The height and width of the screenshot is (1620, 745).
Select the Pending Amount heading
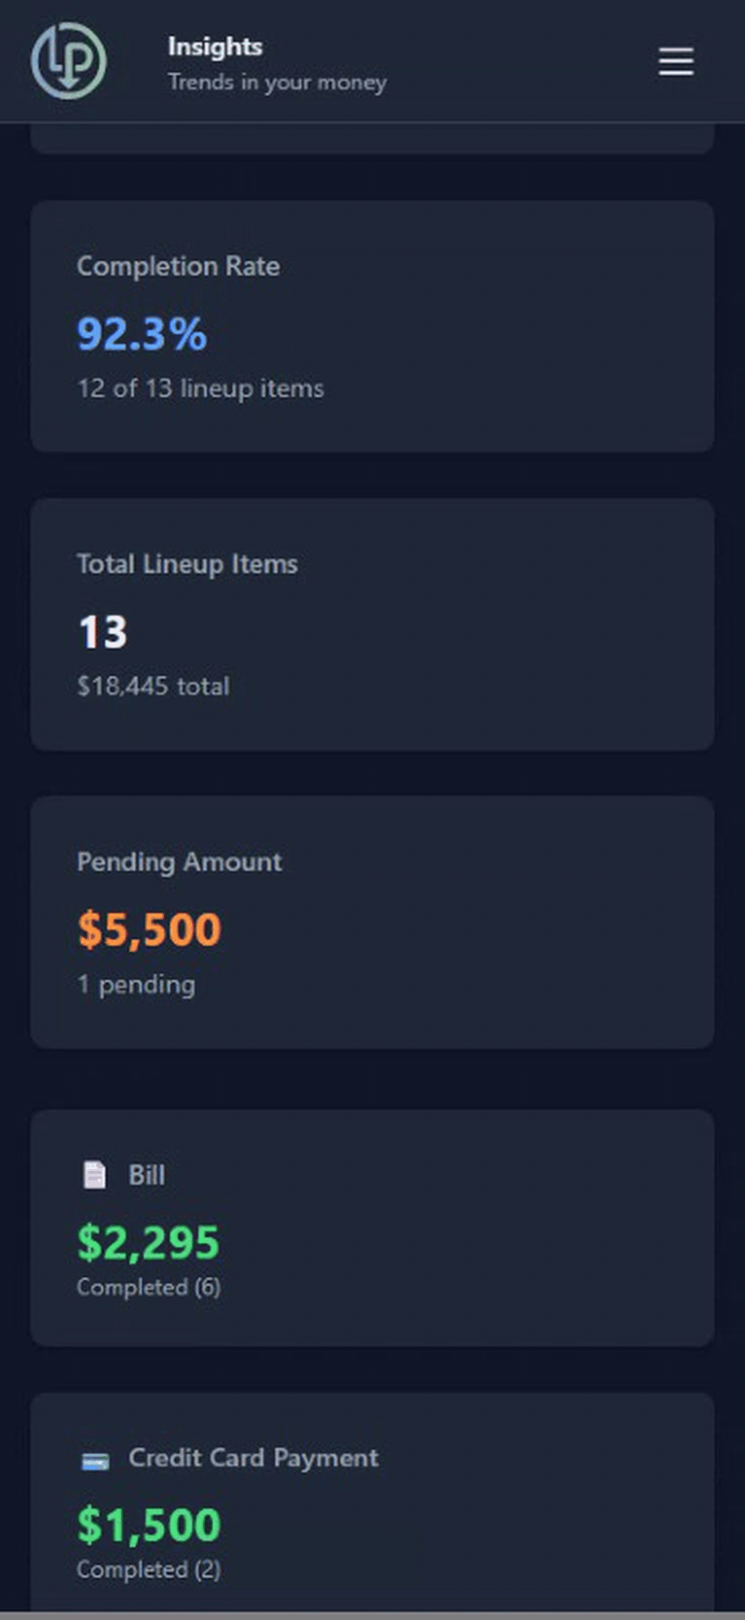pyautogui.click(x=179, y=863)
